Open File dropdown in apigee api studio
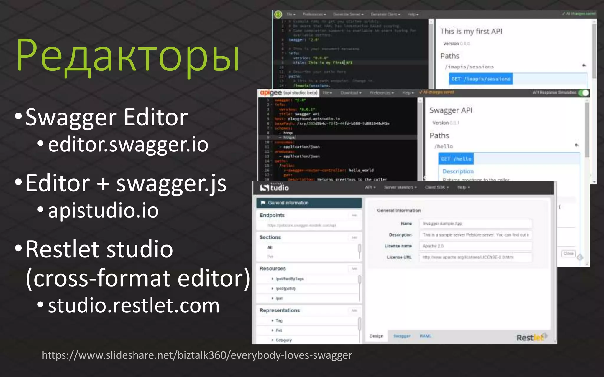The height and width of the screenshot is (377, 604). click(x=327, y=93)
